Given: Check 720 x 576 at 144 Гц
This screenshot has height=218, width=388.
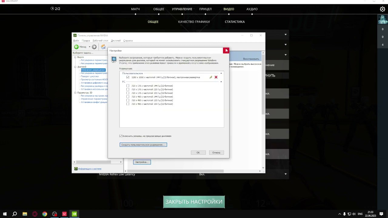Looking at the screenshot, I should pyautogui.click(x=128, y=86).
